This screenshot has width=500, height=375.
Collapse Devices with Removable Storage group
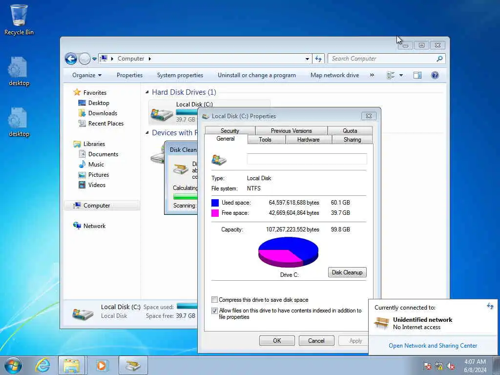[147, 133]
